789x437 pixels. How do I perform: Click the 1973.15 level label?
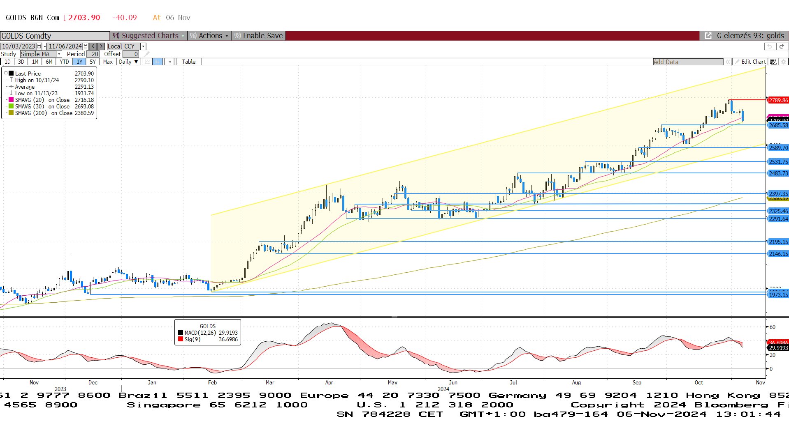tap(778, 295)
